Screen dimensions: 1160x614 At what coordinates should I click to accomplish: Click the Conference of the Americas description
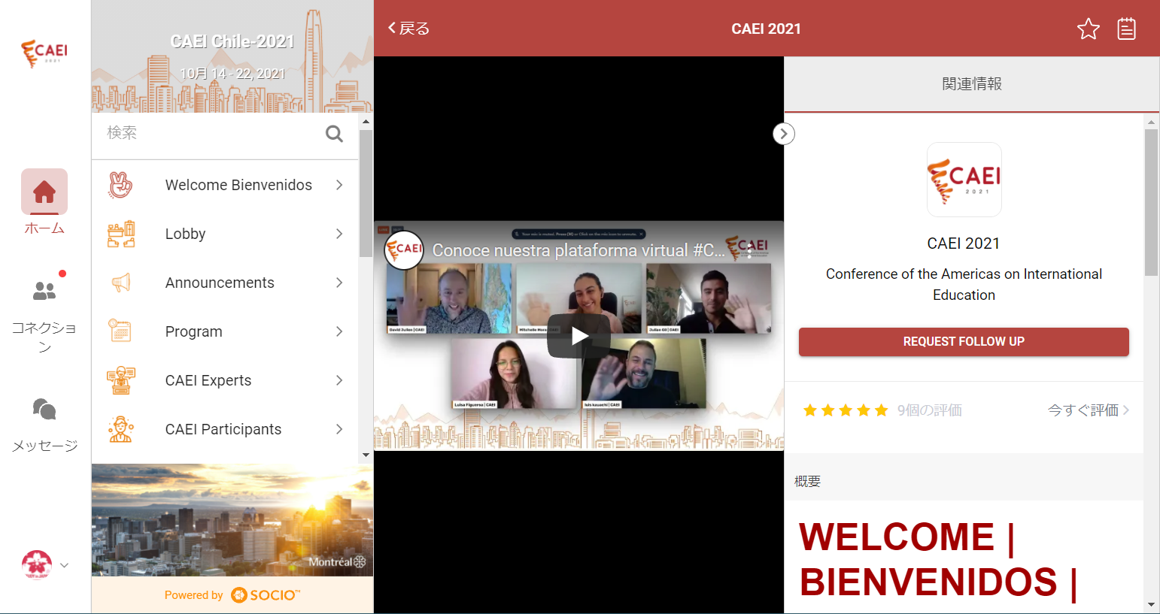[x=964, y=284]
